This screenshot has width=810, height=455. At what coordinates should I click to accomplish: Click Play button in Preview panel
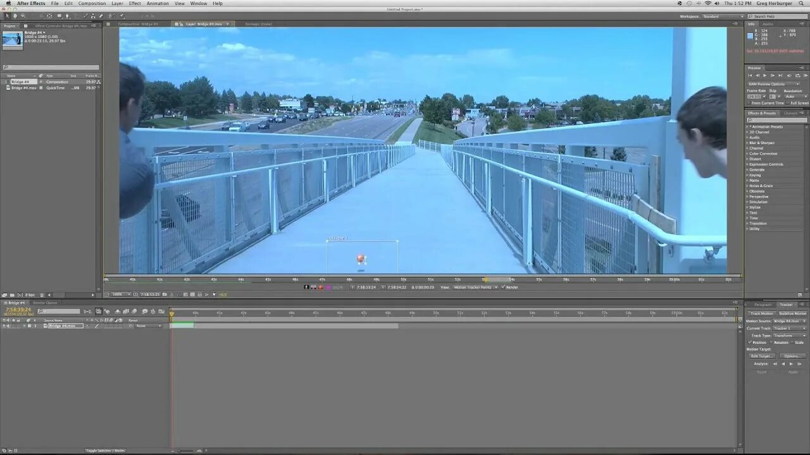pos(764,75)
